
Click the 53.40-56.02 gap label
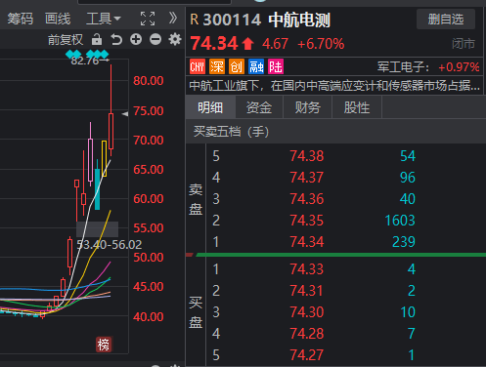click(x=110, y=245)
